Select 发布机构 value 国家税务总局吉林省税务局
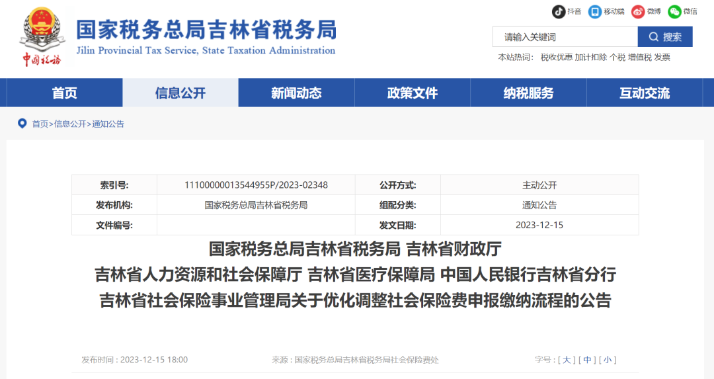The width and height of the screenshot is (714, 379). coord(256,205)
